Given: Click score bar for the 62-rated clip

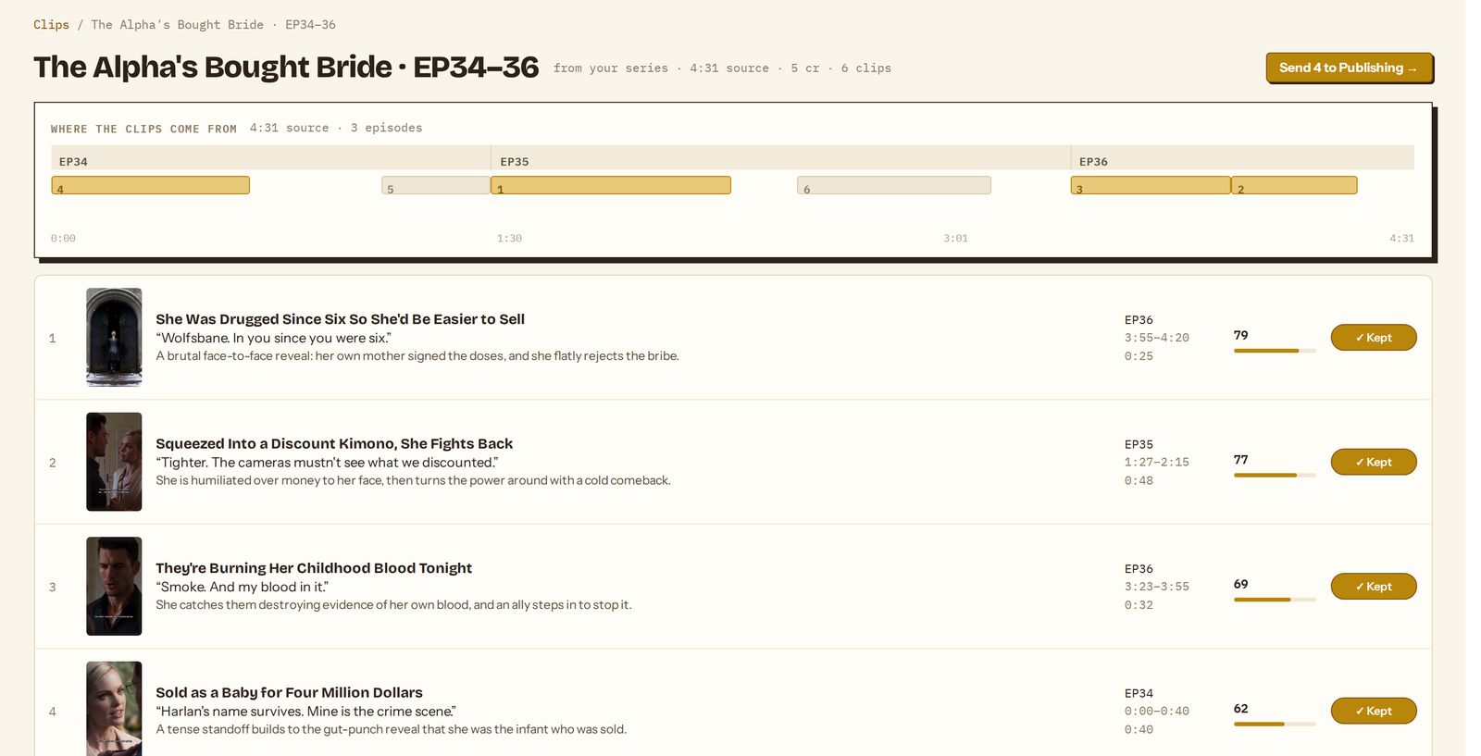Looking at the screenshot, I should tap(1275, 724).
